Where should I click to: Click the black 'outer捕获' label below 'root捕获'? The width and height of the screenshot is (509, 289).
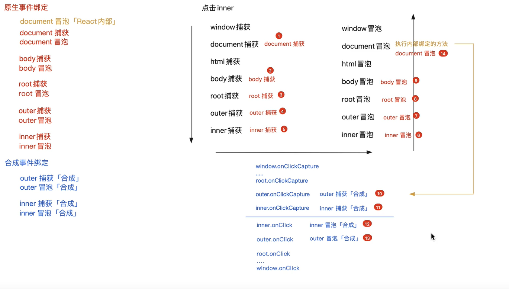pos(226,113)
